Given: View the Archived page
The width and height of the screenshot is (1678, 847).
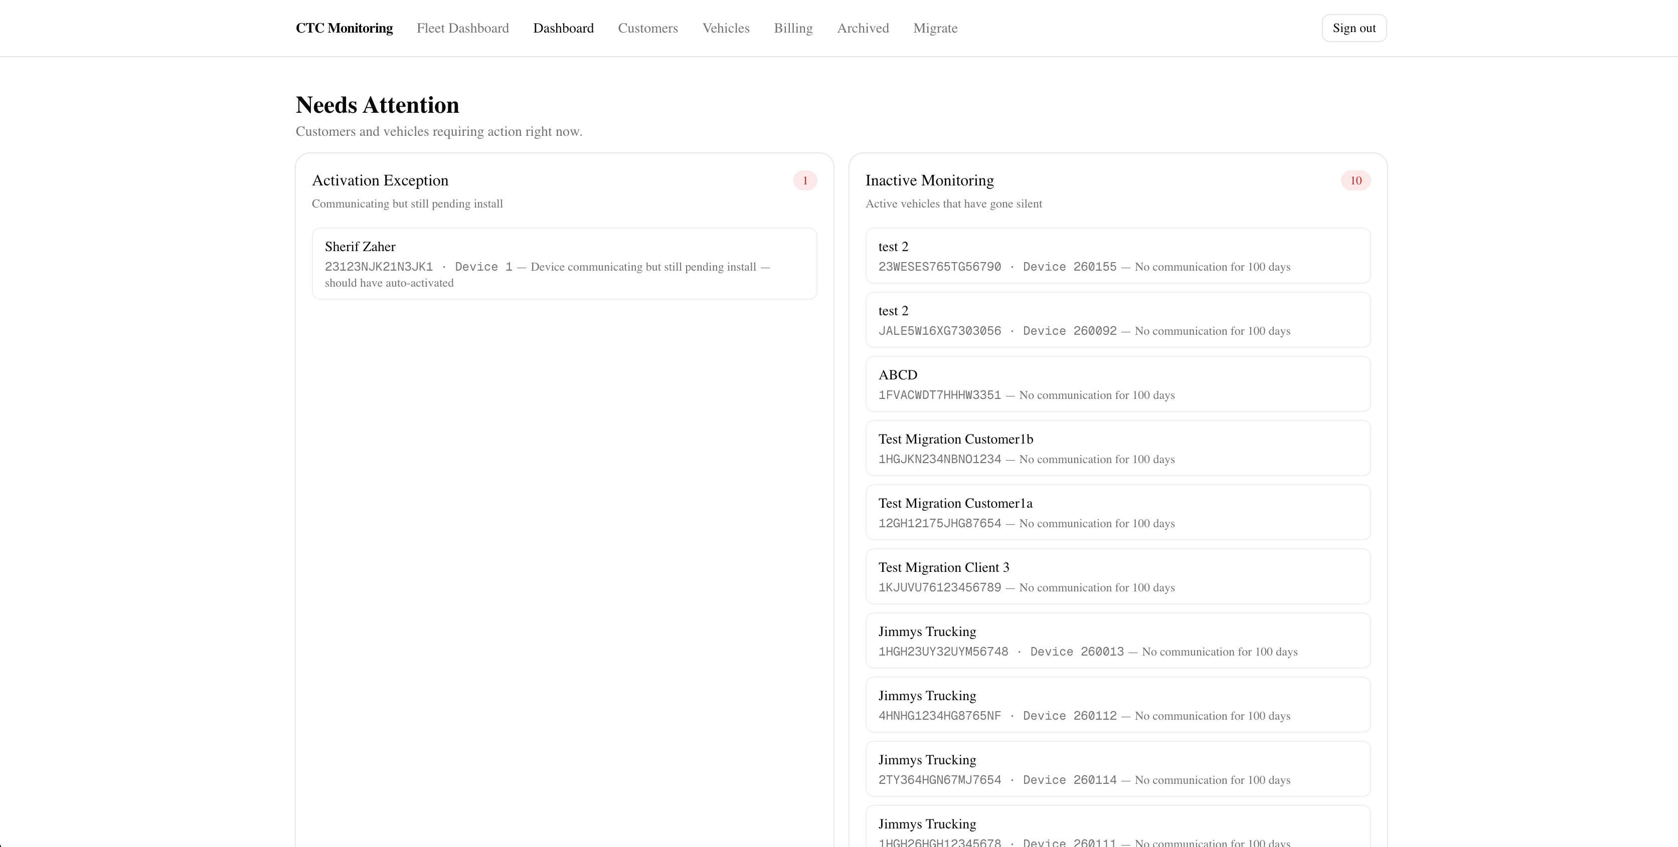Looking at the screenshot, I should click(863, 28).
